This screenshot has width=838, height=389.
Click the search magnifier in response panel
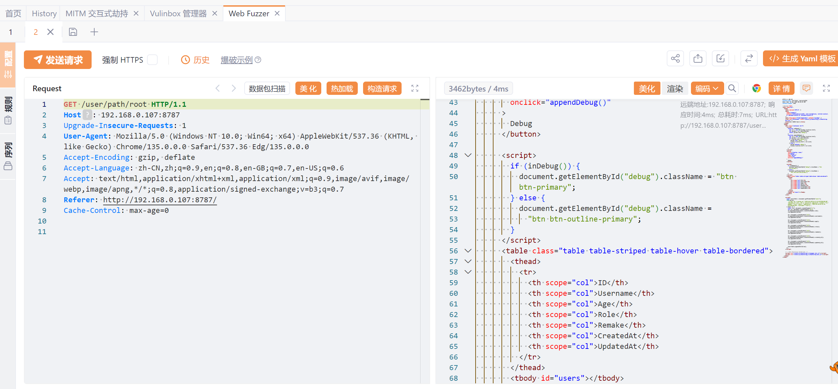point(732,89)
